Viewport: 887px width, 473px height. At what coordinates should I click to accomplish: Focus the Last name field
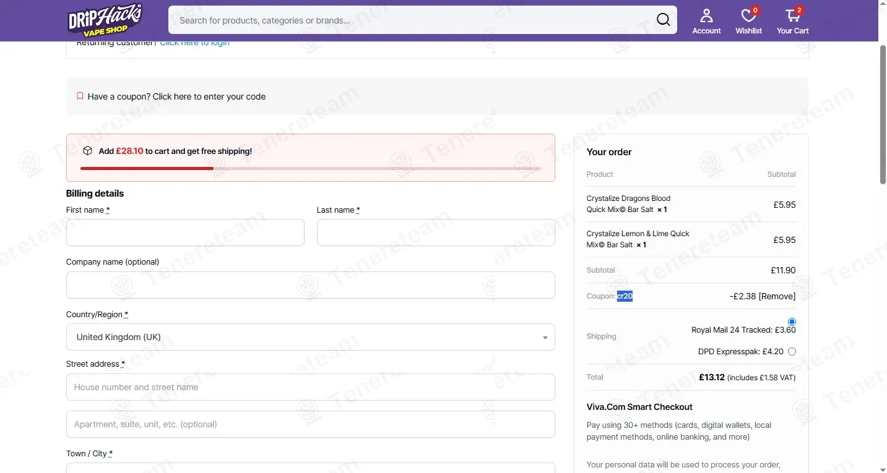(x=436, y=233)
